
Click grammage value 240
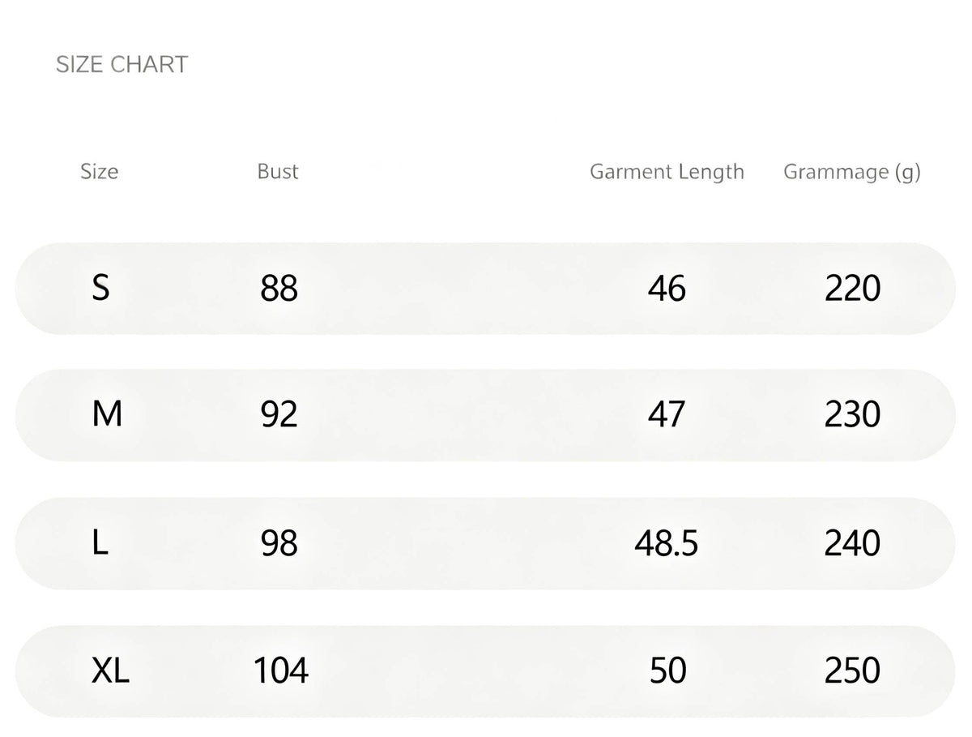(x=853, y=543)
